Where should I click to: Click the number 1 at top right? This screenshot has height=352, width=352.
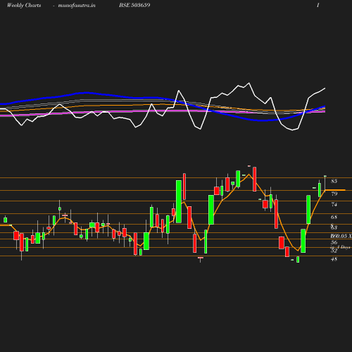(318, 5)
